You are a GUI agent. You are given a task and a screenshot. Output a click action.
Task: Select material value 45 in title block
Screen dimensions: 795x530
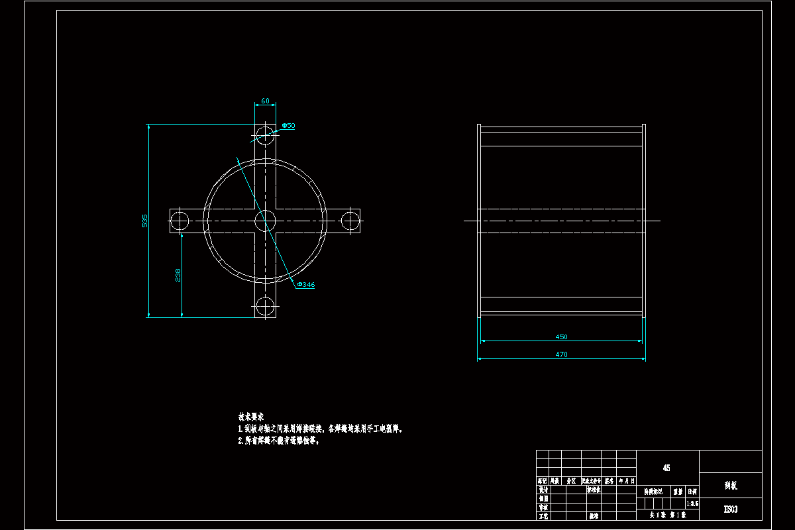point(666,468)
